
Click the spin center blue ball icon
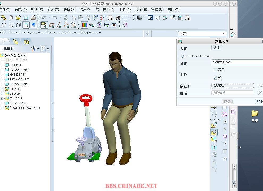point(33,25)
